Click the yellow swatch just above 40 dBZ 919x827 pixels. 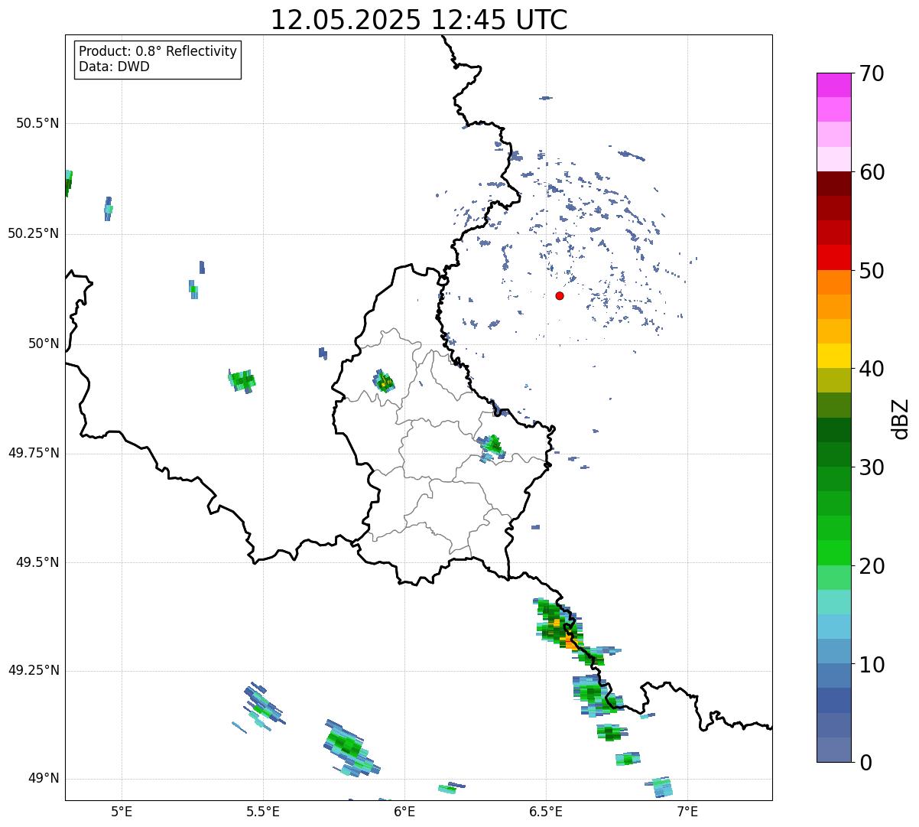coord(833,356)
